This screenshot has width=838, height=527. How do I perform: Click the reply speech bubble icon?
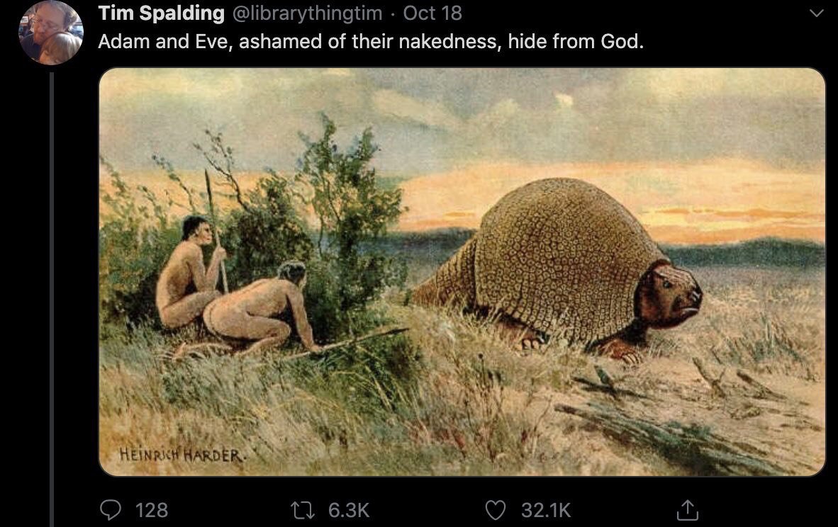[x=111, y=510]
